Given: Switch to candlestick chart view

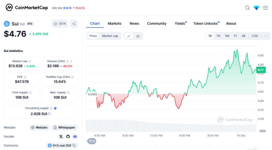Looking at the screenshot, I should point(138,36).
